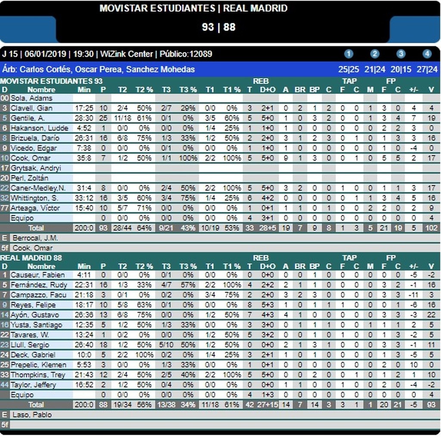Select player Reyes, Felipe

[33, 305]
